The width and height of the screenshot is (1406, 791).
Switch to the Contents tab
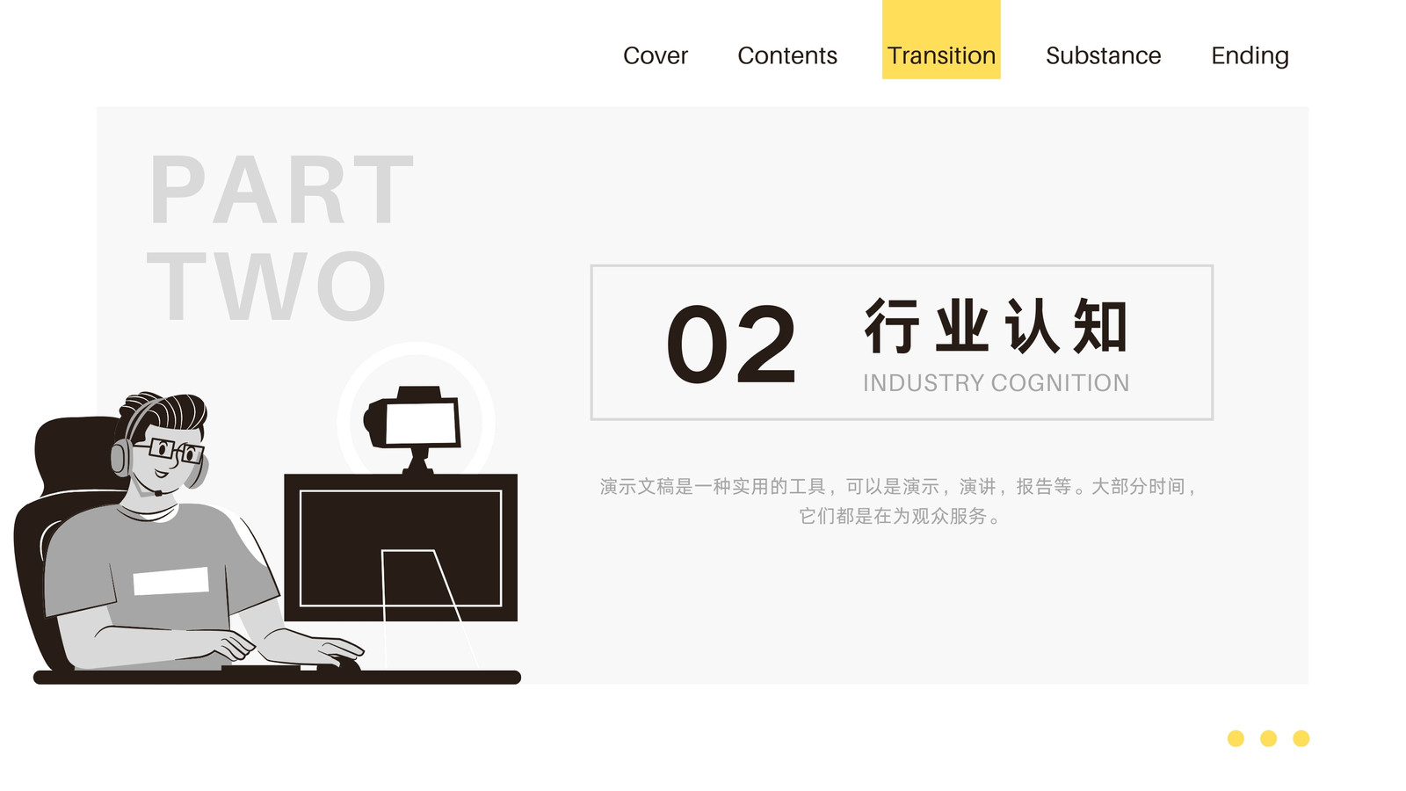[787, 55]
